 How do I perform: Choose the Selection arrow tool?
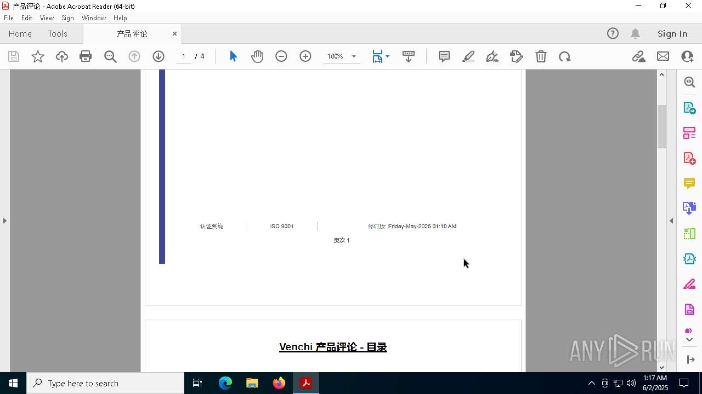click(233, 56)
